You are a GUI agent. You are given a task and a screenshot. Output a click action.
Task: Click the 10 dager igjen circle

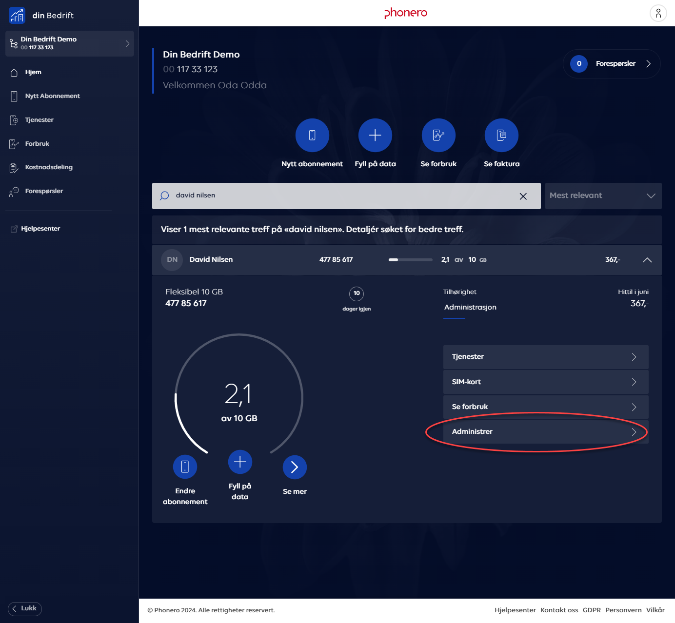point(357,293)
